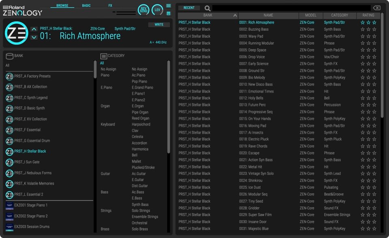
Task: Click ZE icon beside PRST_E XV Collection
Action: coord(9,119)
